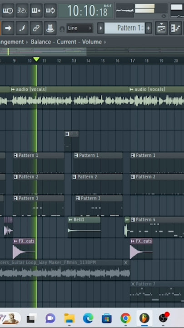This screenshot has height=328, width=184.
Task: Open the black-and-white squares taskbar app
Action: tap(31, 318)
